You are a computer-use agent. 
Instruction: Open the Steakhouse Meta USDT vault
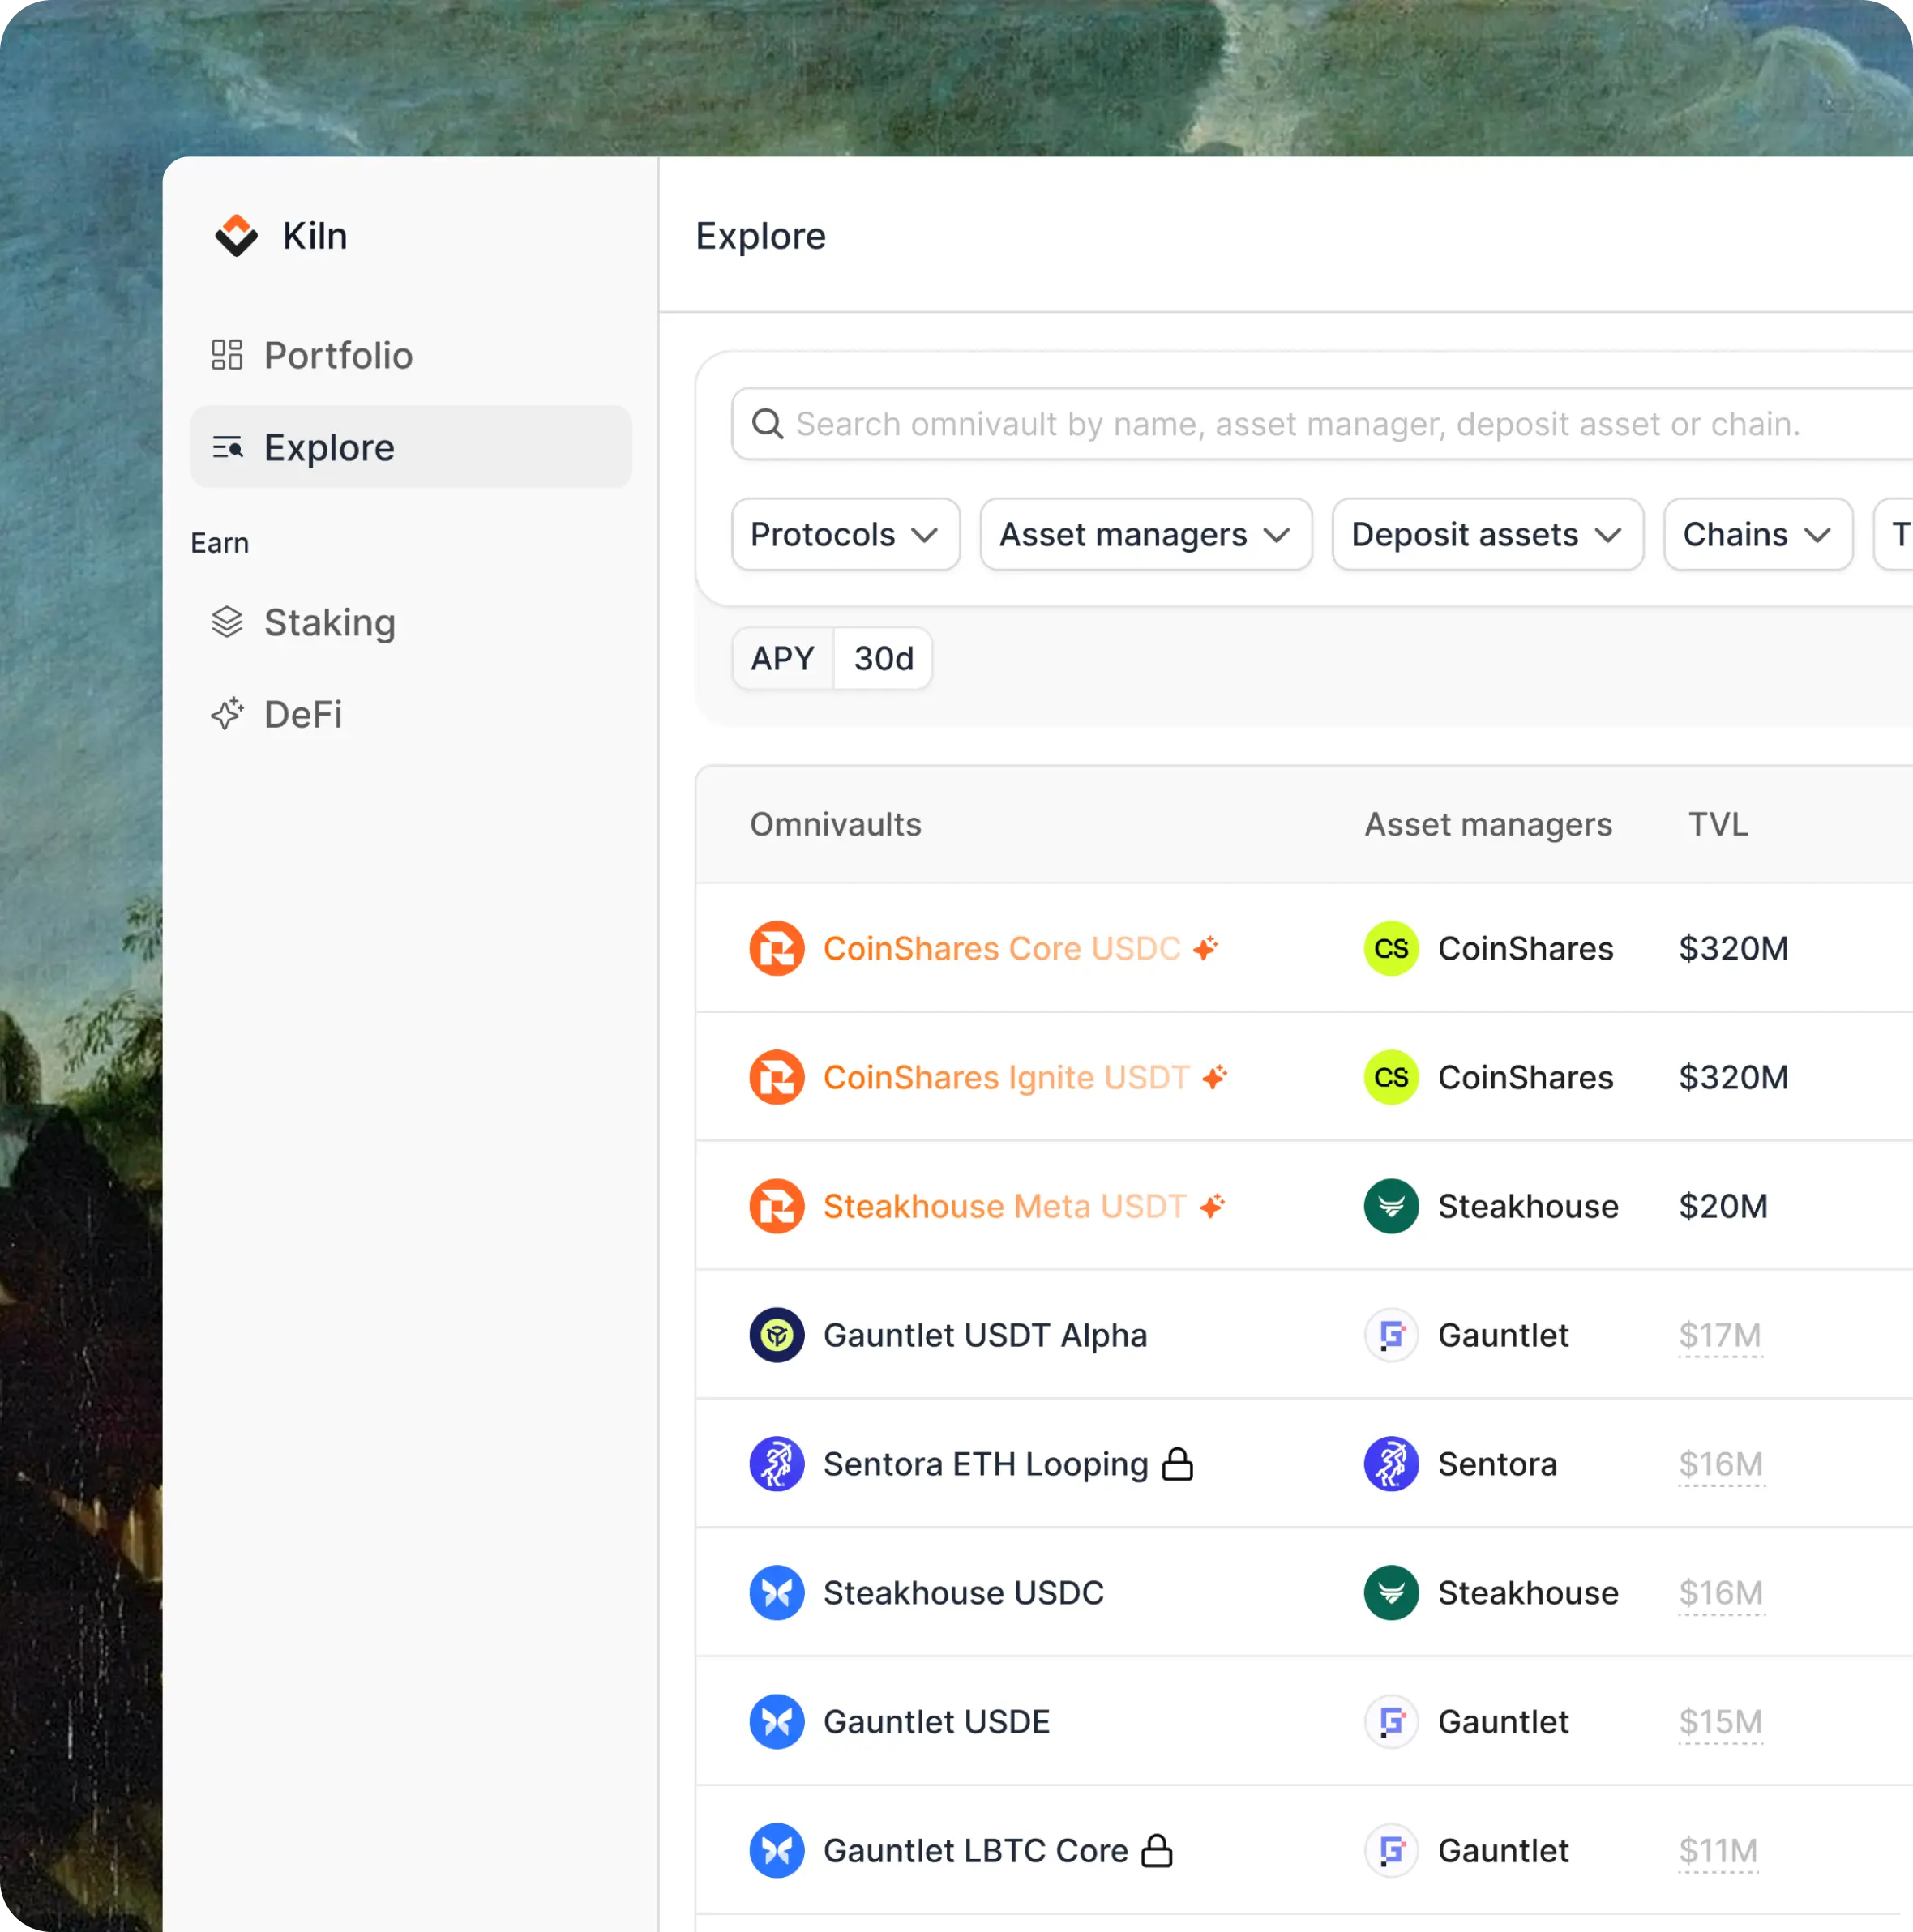pos(1004,1206)
